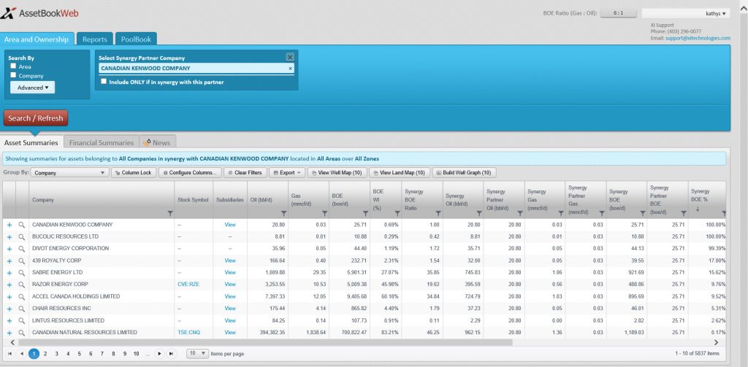Screen dimensions: 748x367
Task: Click magnifier icon for CHAIR RESOURCES INC
Action: point(21,309)
